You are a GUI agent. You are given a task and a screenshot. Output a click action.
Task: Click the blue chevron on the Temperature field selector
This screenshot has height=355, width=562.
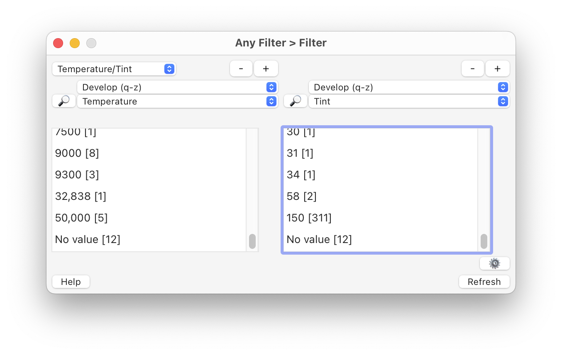click(271, 101)
